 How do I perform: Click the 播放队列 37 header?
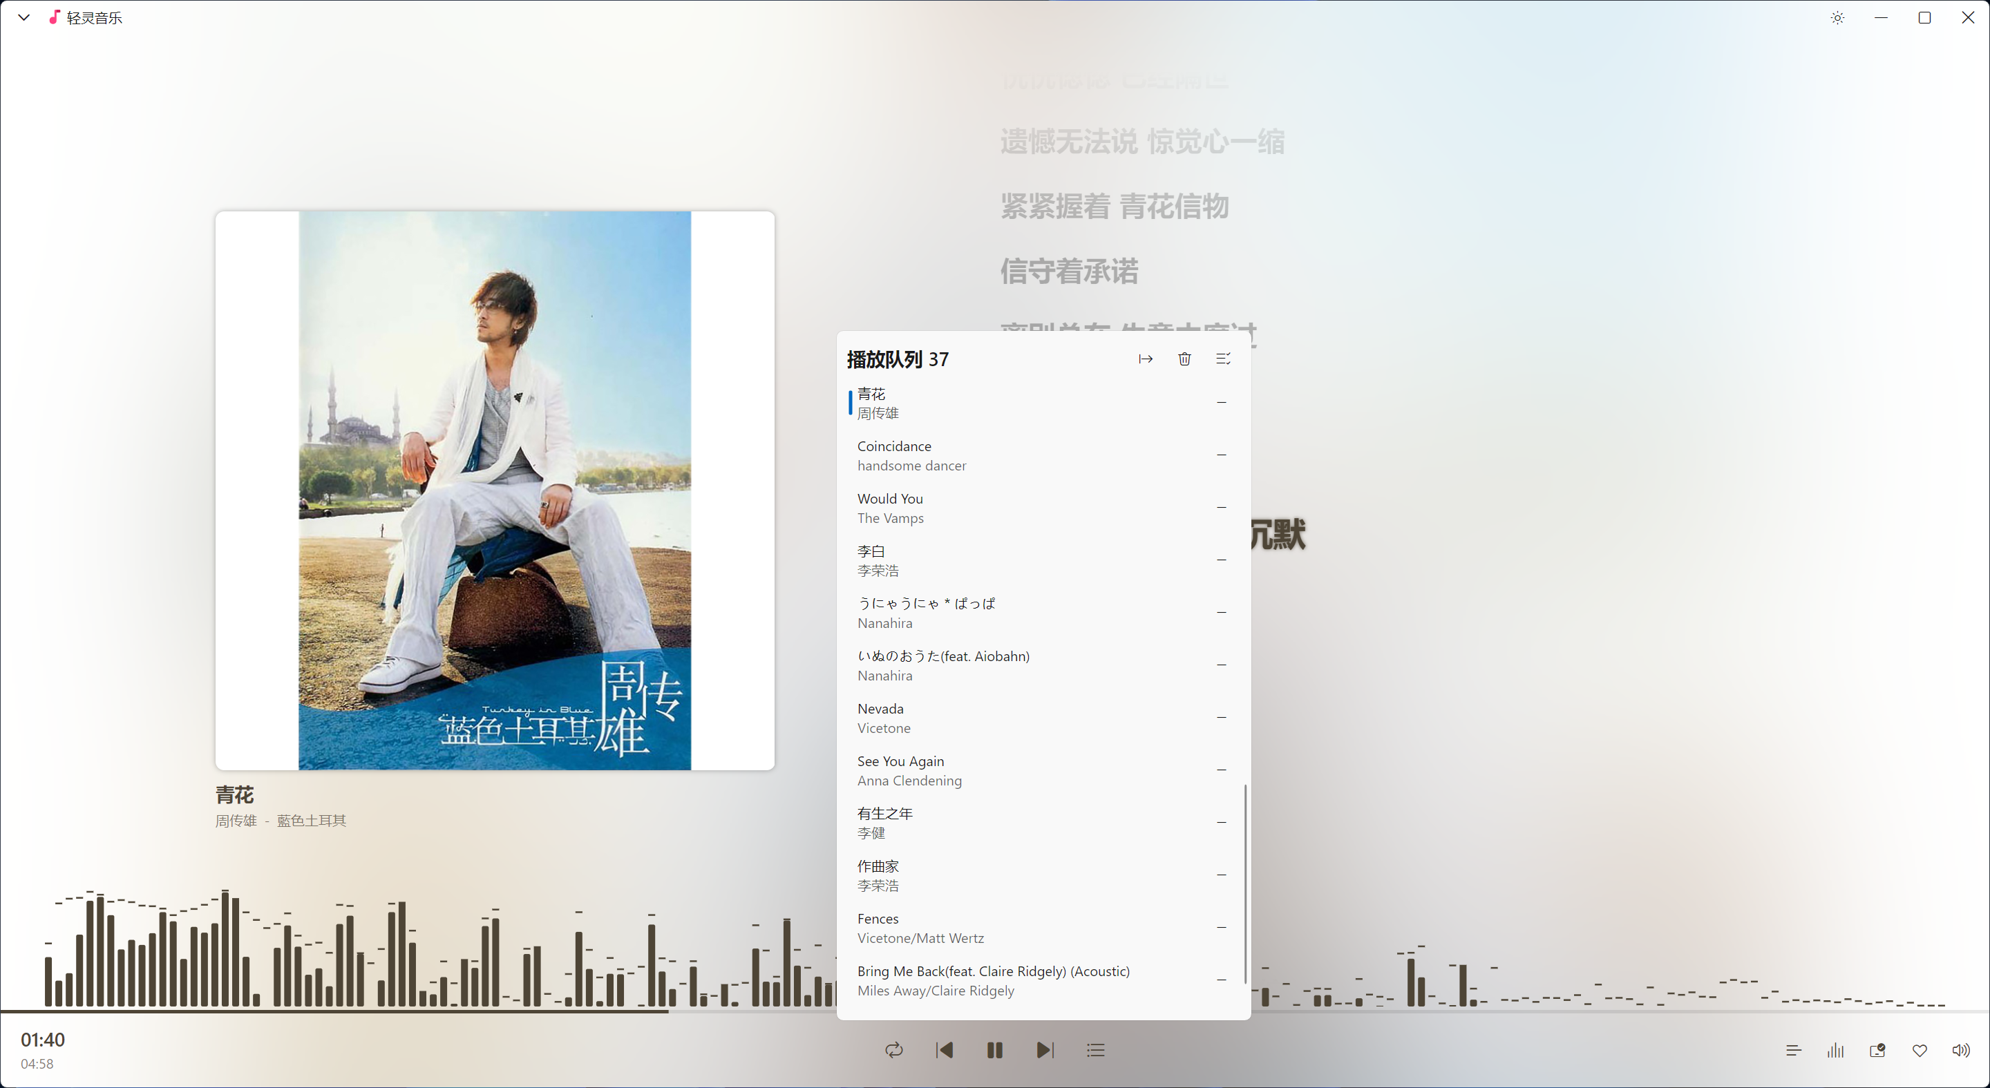(898, 359)
